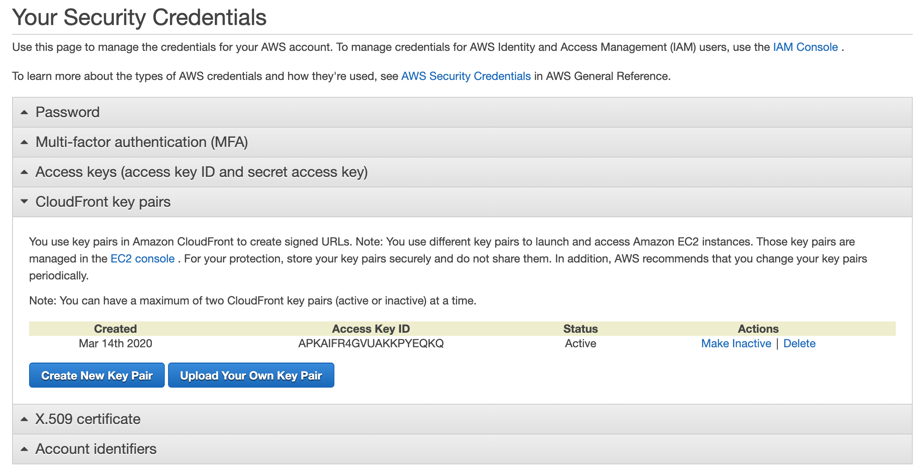920x470 pixels.
Task: Click Create New Key Pair button
Action: [97, 375]
